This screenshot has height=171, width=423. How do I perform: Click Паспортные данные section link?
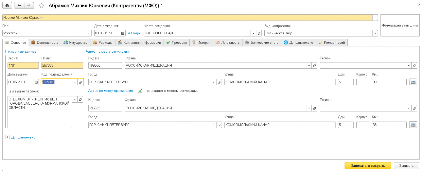[21, 52]
